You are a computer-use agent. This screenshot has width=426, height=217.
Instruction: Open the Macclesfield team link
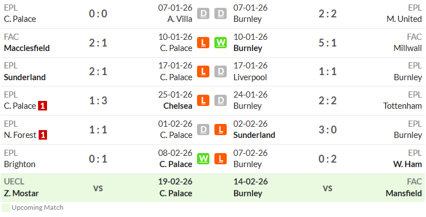point(27,48)
